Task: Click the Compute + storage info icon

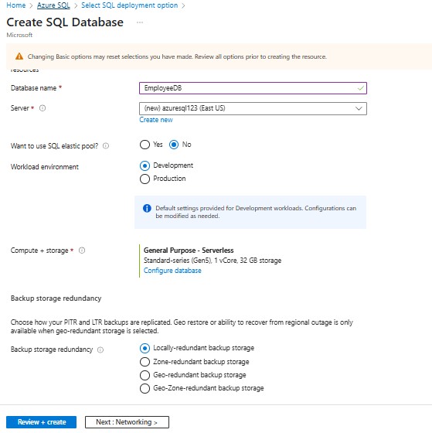Action: point(82,251)
